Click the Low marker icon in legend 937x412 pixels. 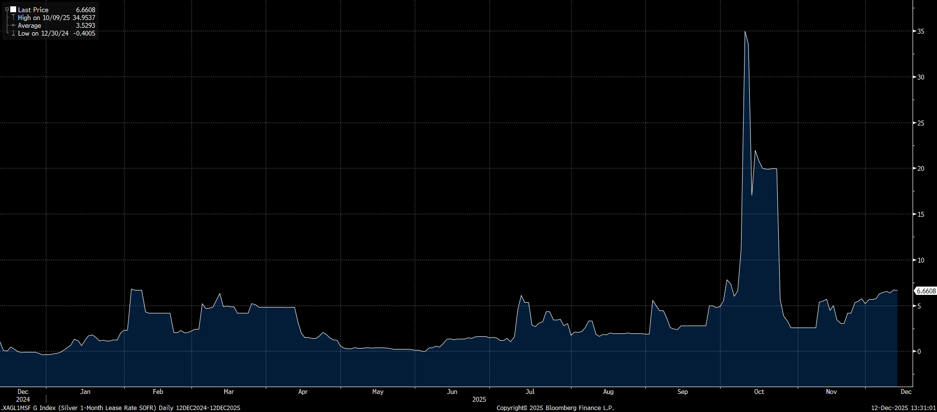click(x=13, y=33)
